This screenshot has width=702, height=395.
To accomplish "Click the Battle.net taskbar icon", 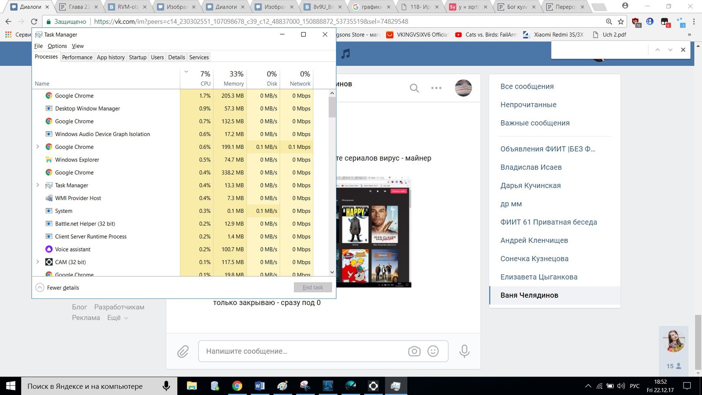I will [328, 386].
